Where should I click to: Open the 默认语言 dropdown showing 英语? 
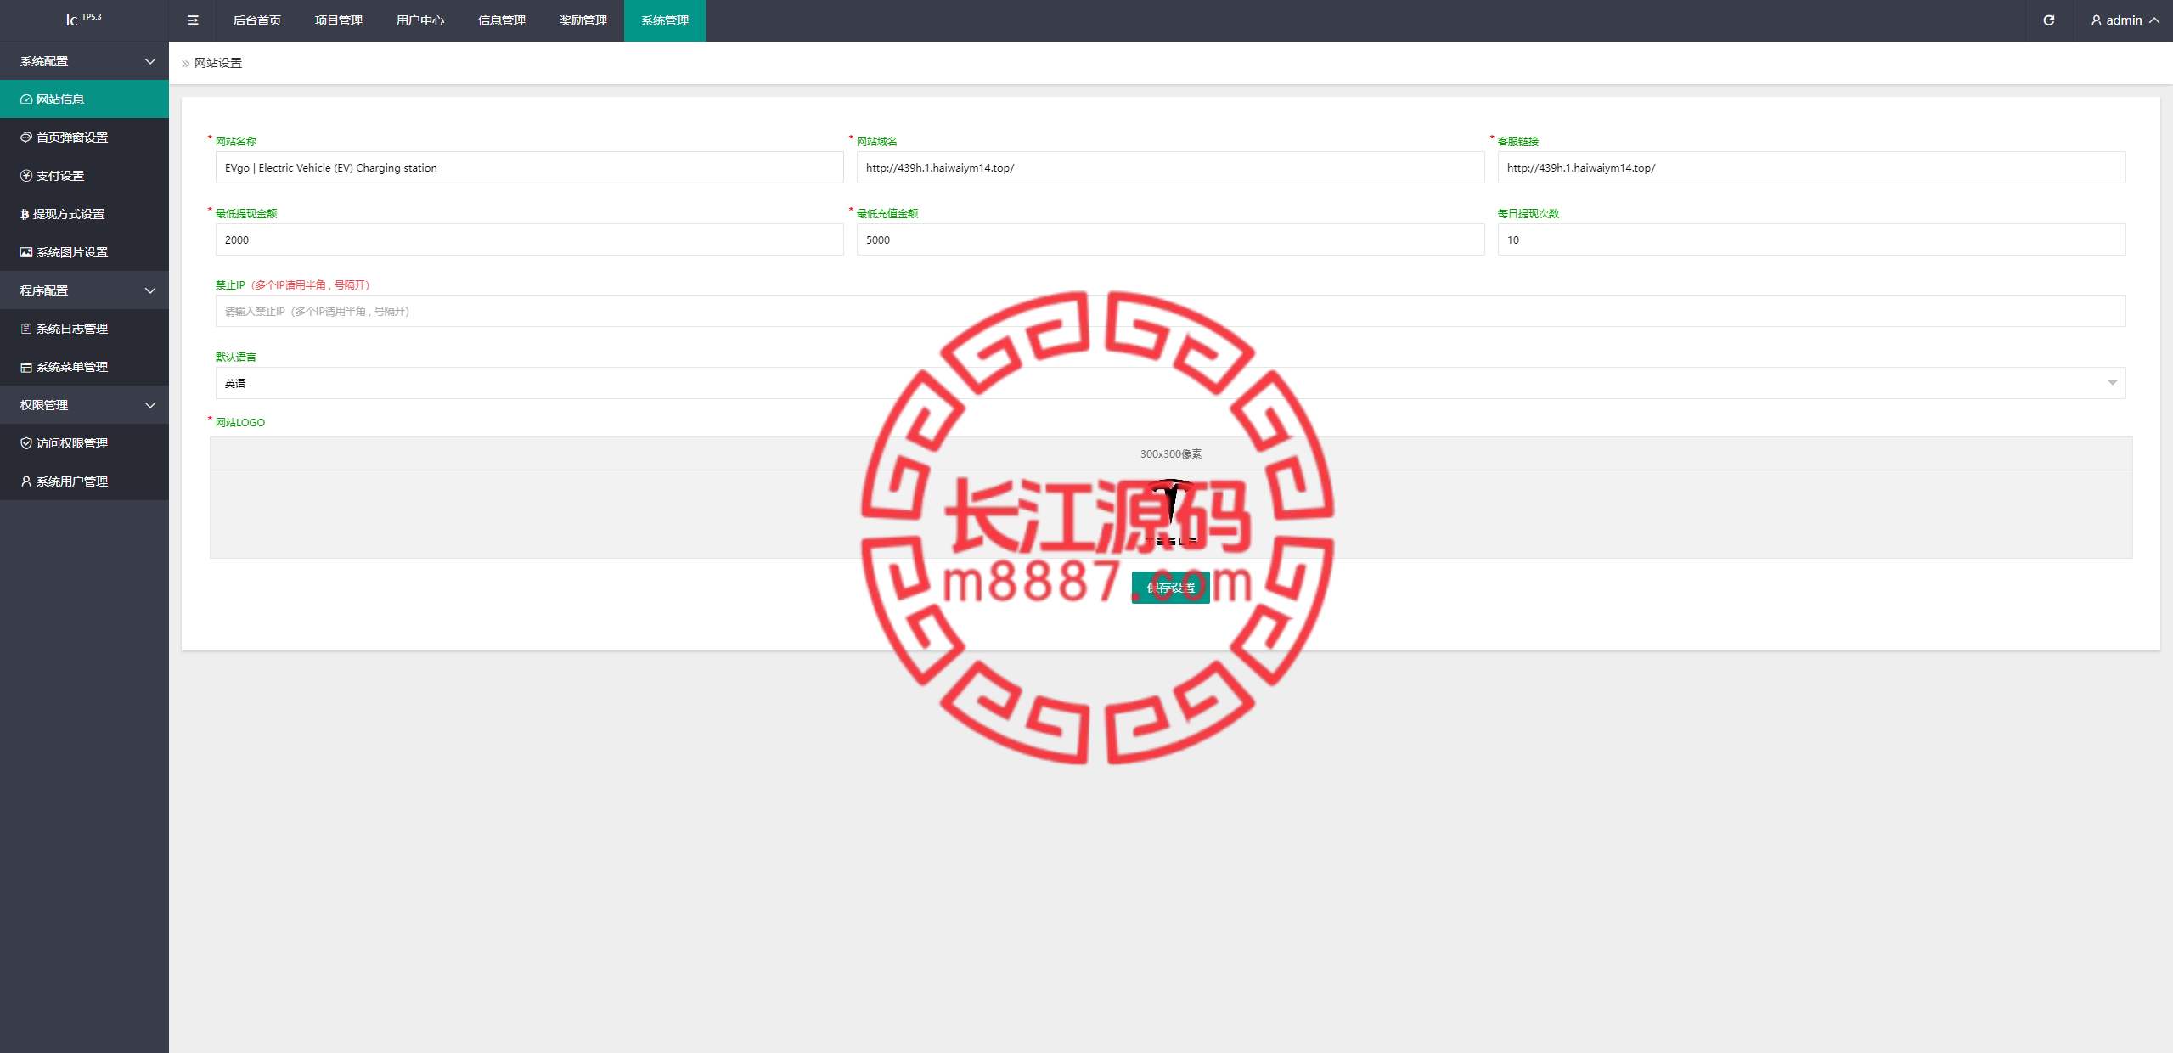[x=1170, y=383]
